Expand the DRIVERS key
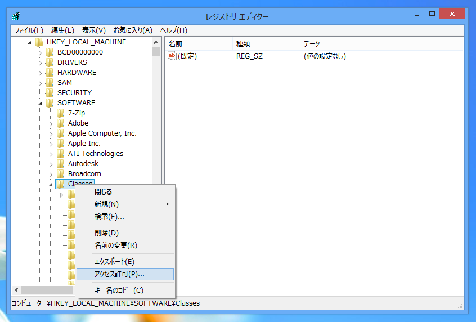 coord(40,63)
